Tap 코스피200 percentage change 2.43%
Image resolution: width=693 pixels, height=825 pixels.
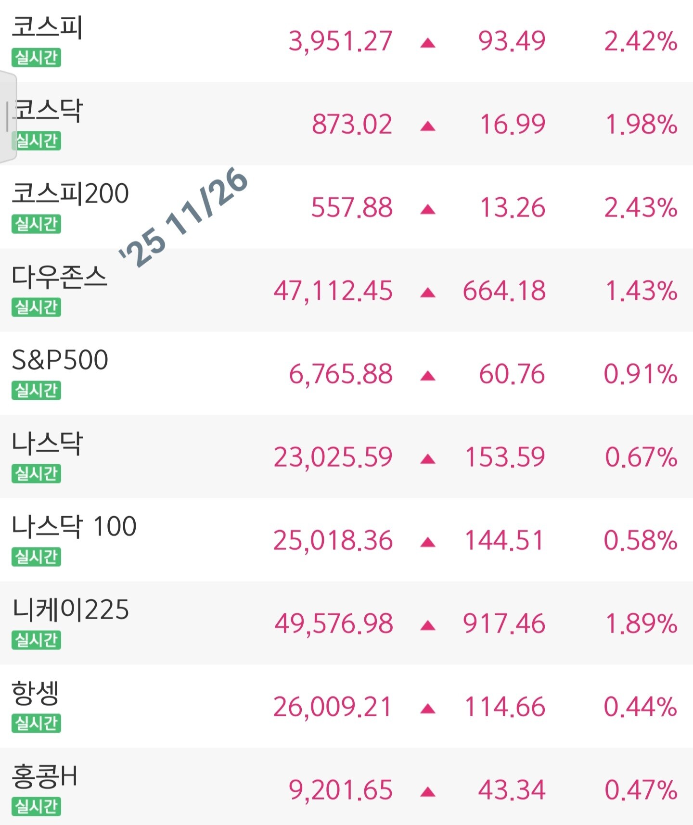641,208
